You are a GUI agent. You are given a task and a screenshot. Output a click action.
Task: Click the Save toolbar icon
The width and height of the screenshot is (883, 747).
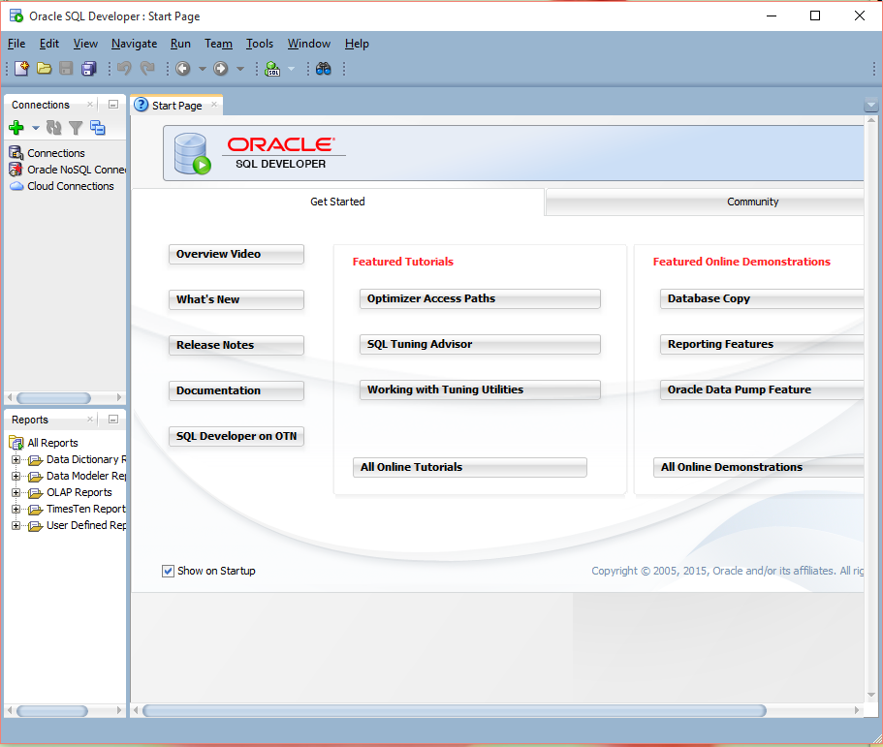point(67,69)
